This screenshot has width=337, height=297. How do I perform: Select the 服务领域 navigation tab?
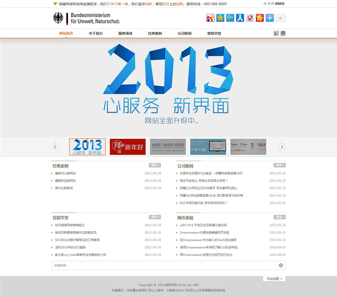[x=125, y=33]
